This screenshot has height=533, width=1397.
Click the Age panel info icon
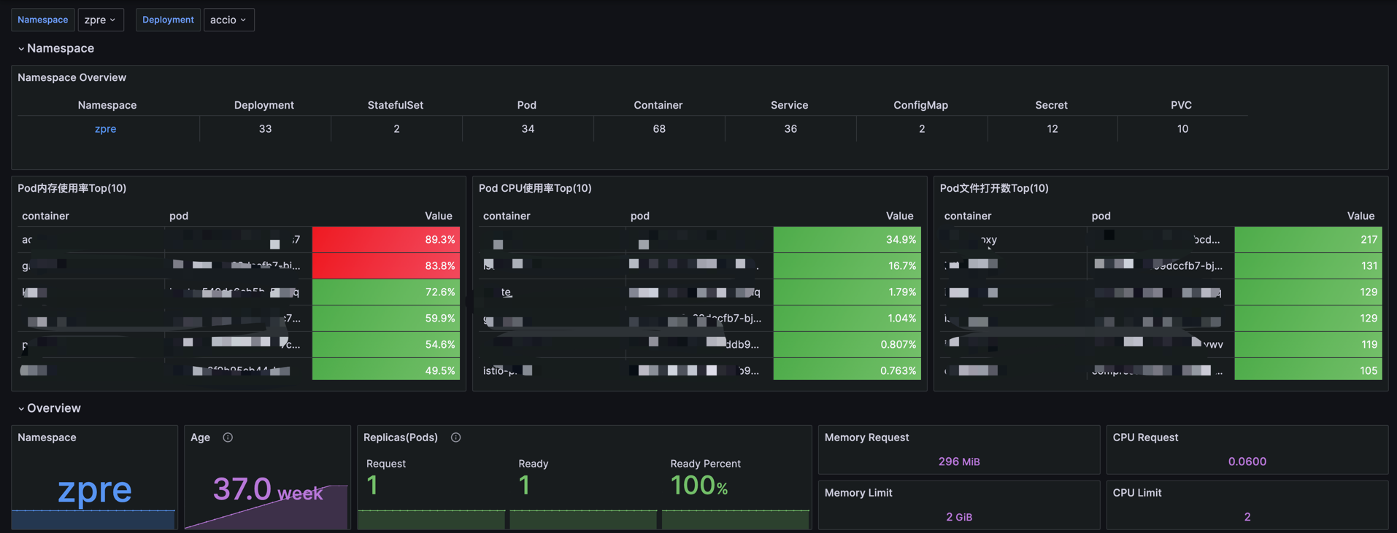228,437
